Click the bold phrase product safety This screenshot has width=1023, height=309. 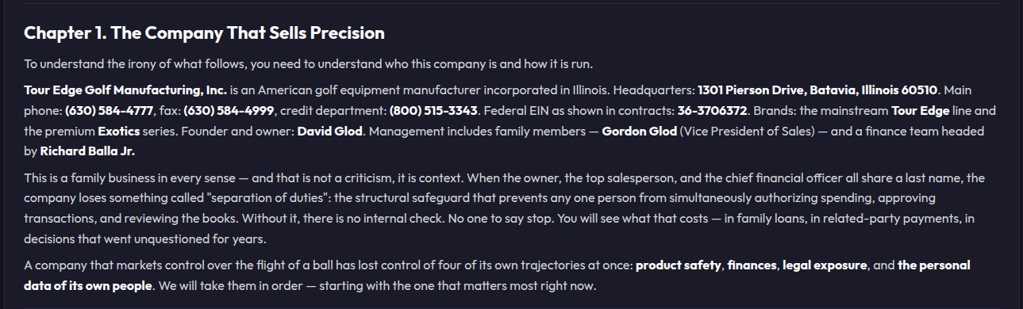[679, 265]
